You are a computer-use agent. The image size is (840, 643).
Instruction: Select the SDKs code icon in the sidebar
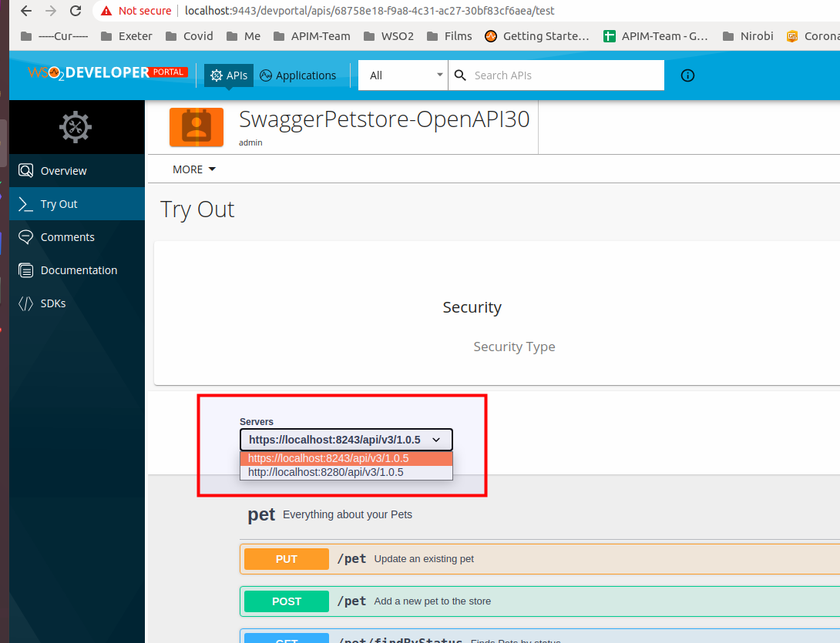(x=25, y=303)
